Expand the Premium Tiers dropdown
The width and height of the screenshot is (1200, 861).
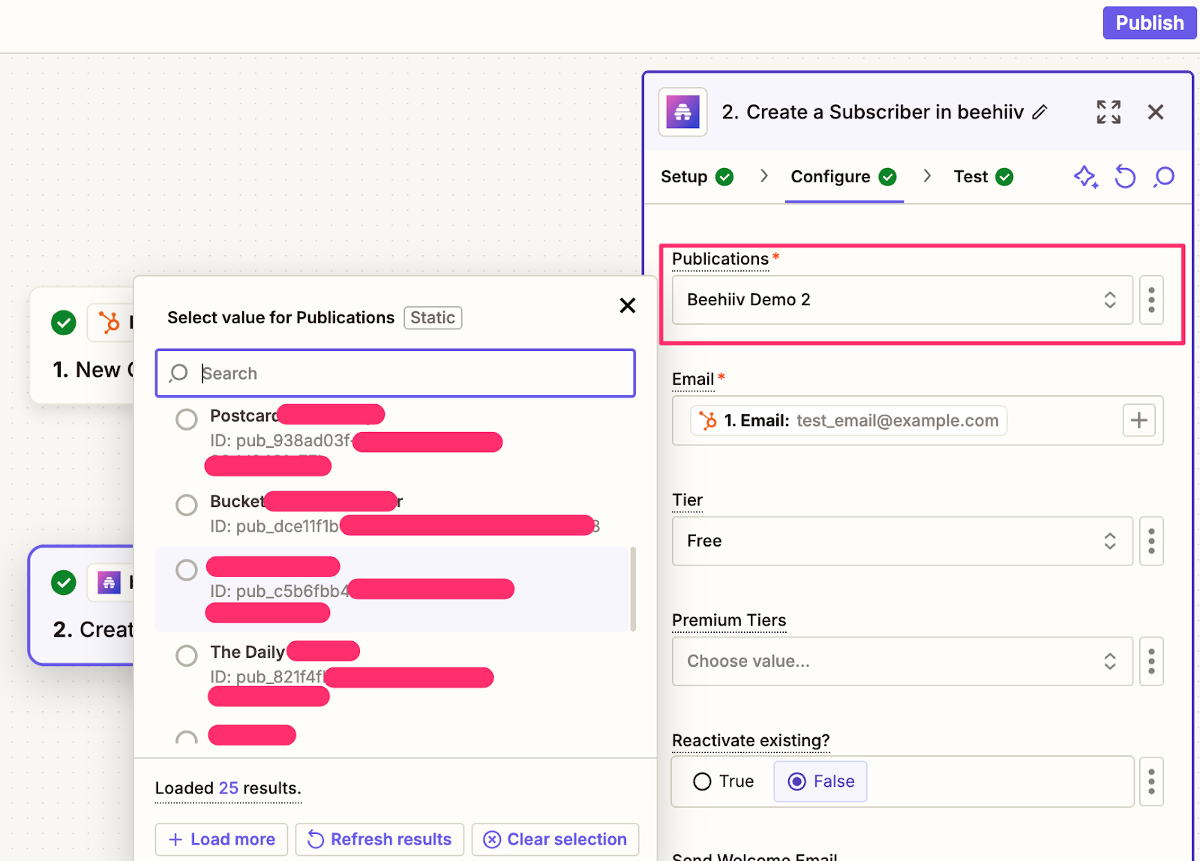(x=901, y=661)
